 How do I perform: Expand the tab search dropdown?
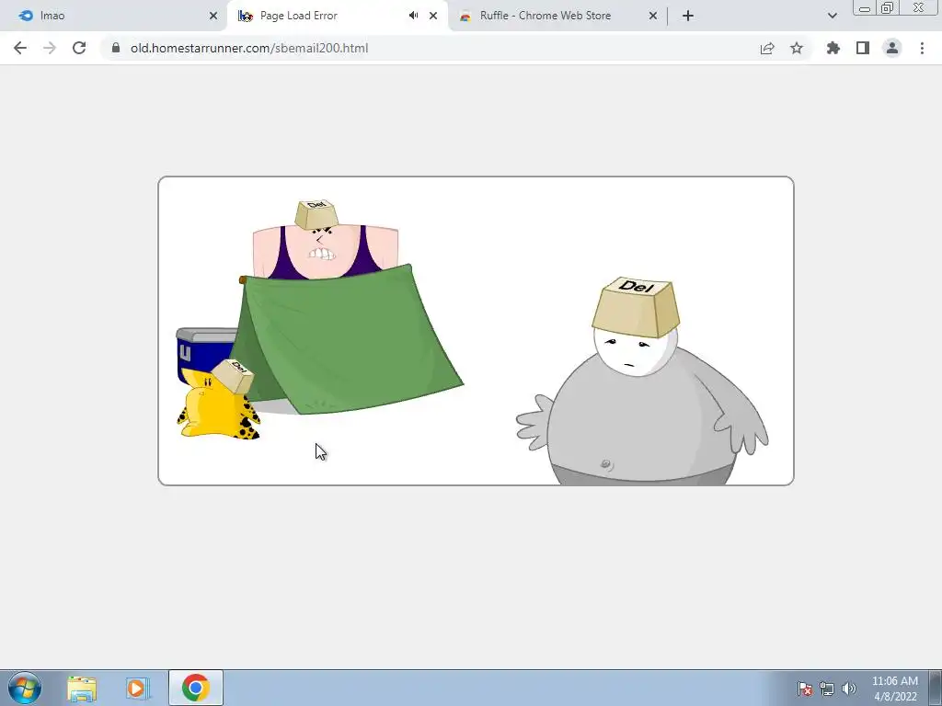[832, 16]
